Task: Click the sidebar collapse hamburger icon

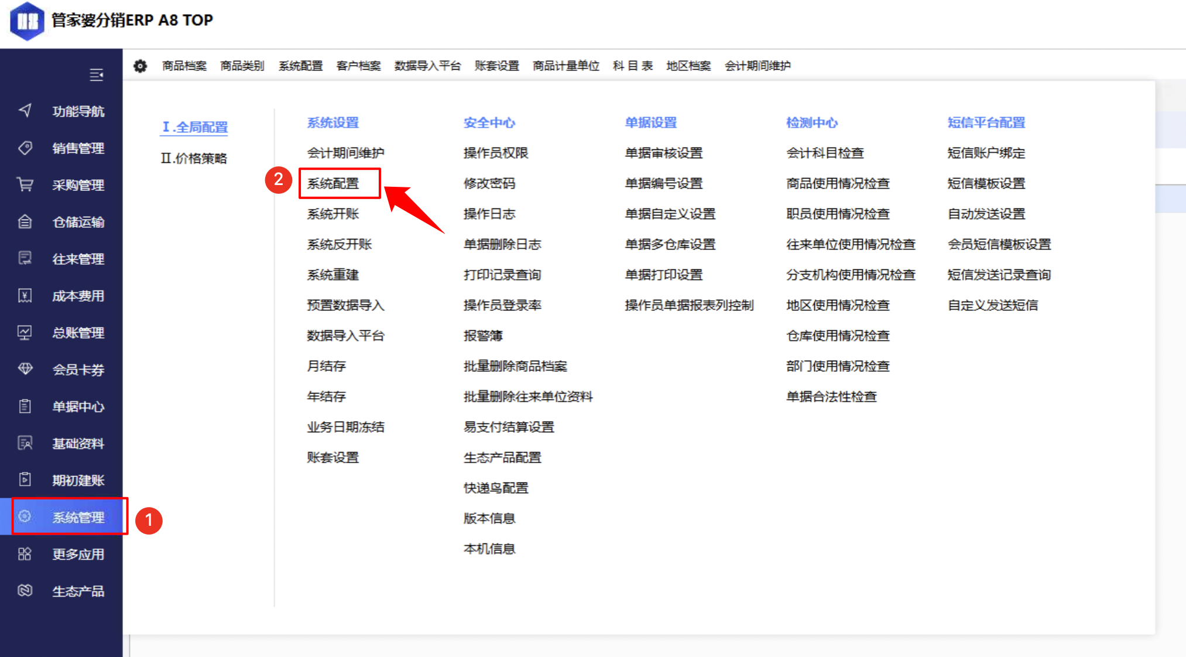Action: point(97,75)
